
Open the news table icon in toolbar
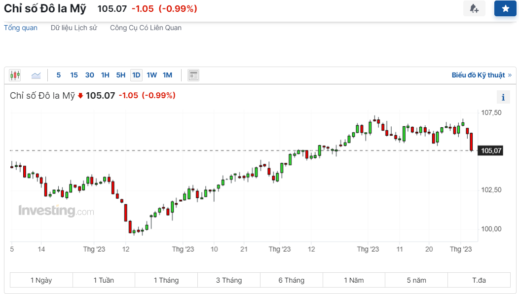click(x=193, y=75)
